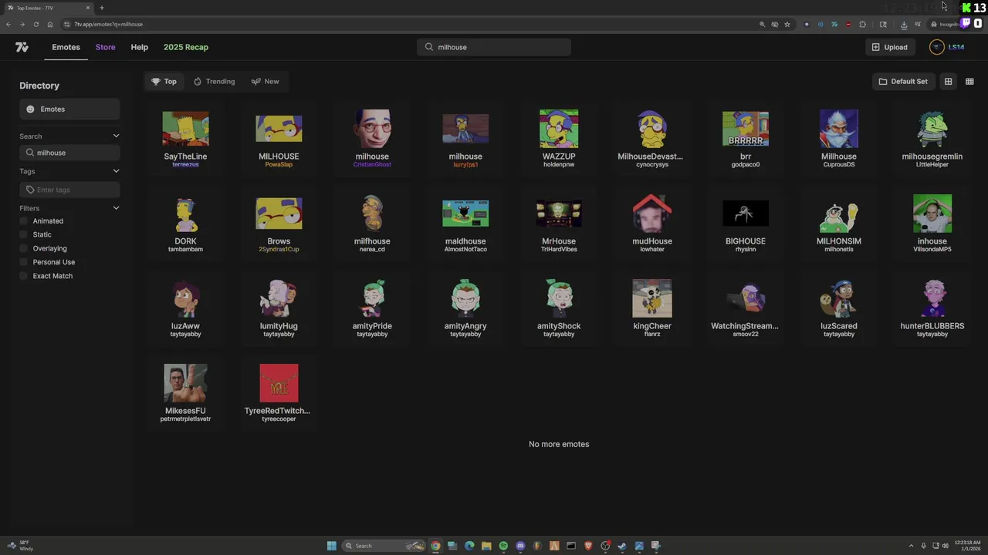Open the WAZZUP emote thumbnail
The height and width of the screenshot is (555, 988).
pos(559,129)
